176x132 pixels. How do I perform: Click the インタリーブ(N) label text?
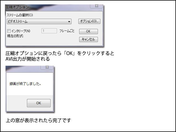click(21, 31)
